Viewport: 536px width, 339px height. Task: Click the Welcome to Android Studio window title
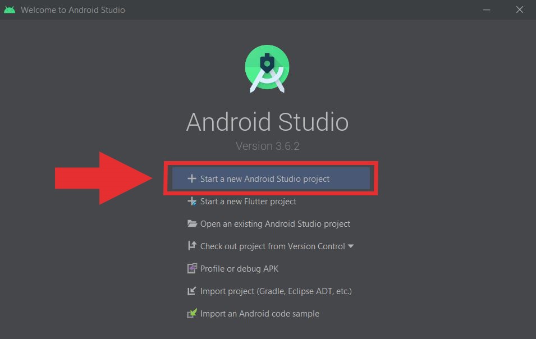click(73, 10)
